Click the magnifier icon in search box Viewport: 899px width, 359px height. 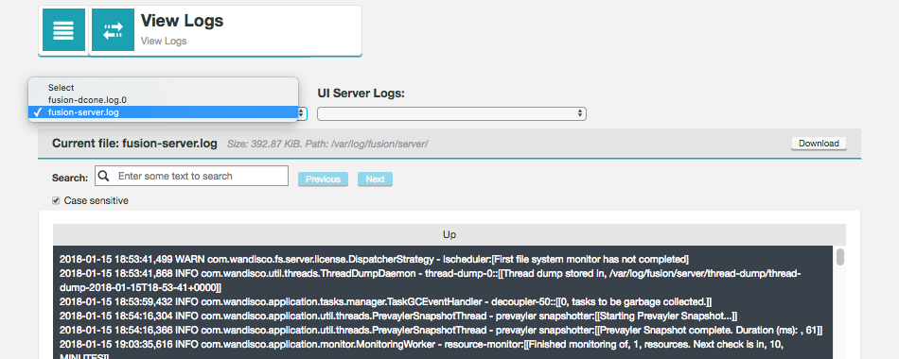tap(104, 176)
